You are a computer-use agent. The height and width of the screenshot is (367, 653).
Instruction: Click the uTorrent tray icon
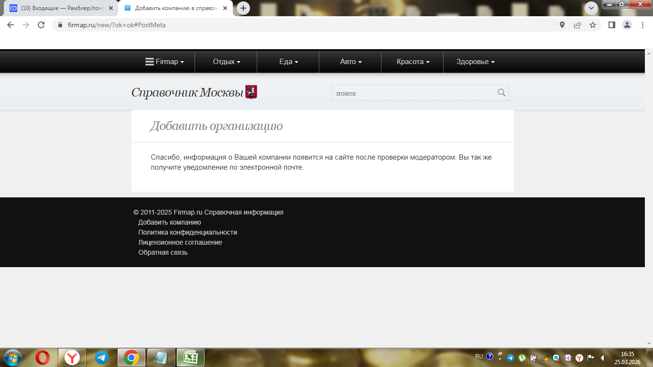[x=522, y=357]
